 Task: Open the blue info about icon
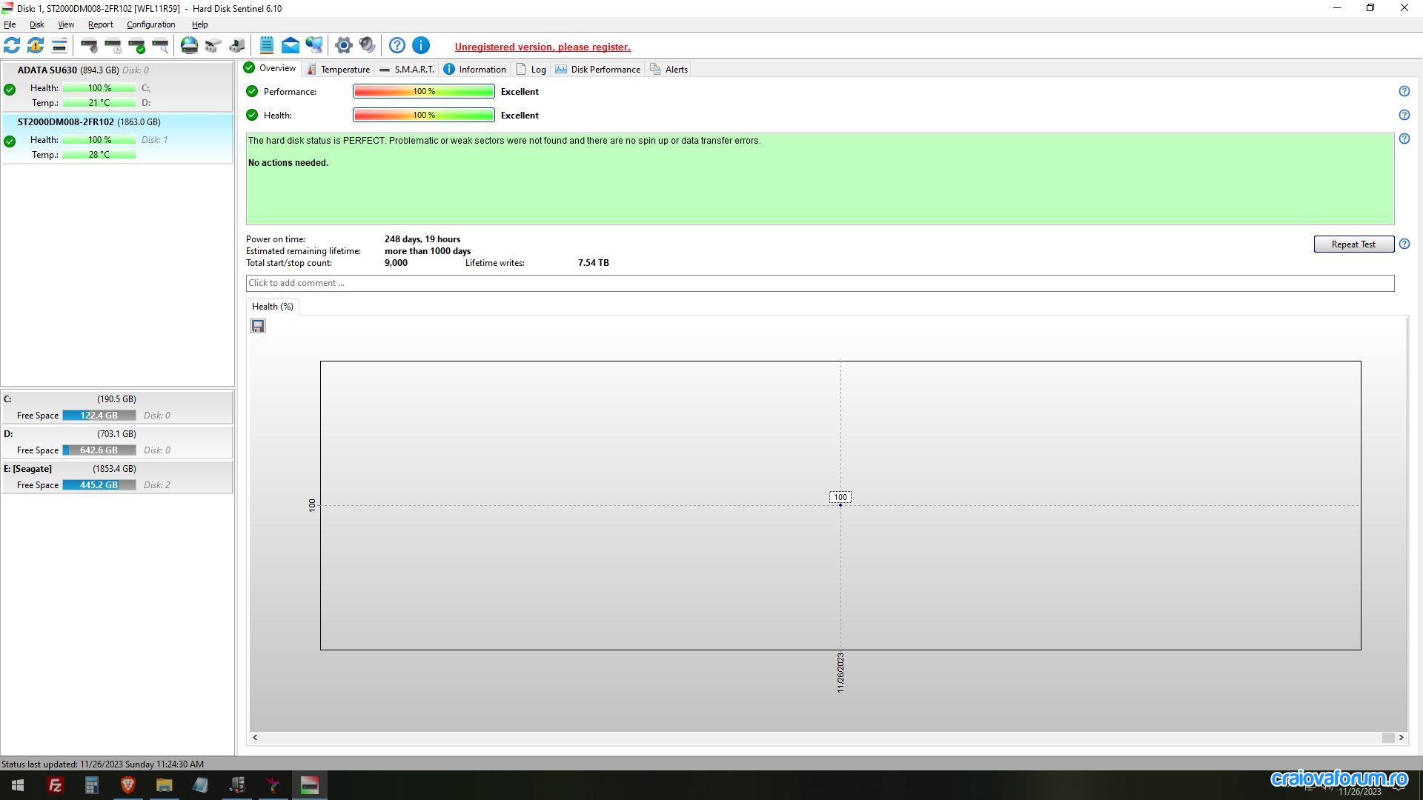pos(421,45)
